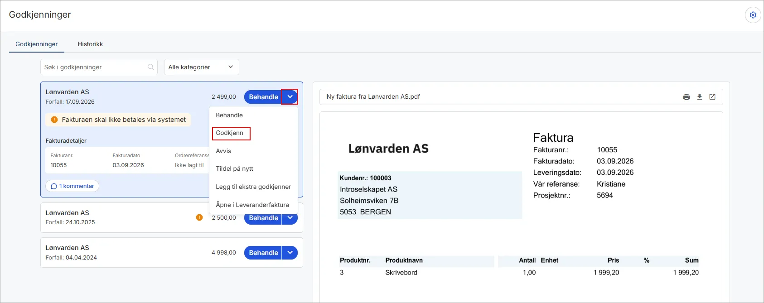Click Fakturadato '03.09.2026' in Fakturadetaljer
764x303 pixels.
click(x=128, y=165)
